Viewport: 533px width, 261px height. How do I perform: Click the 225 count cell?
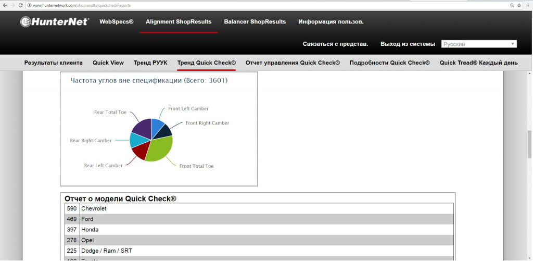tap(72, 251)
